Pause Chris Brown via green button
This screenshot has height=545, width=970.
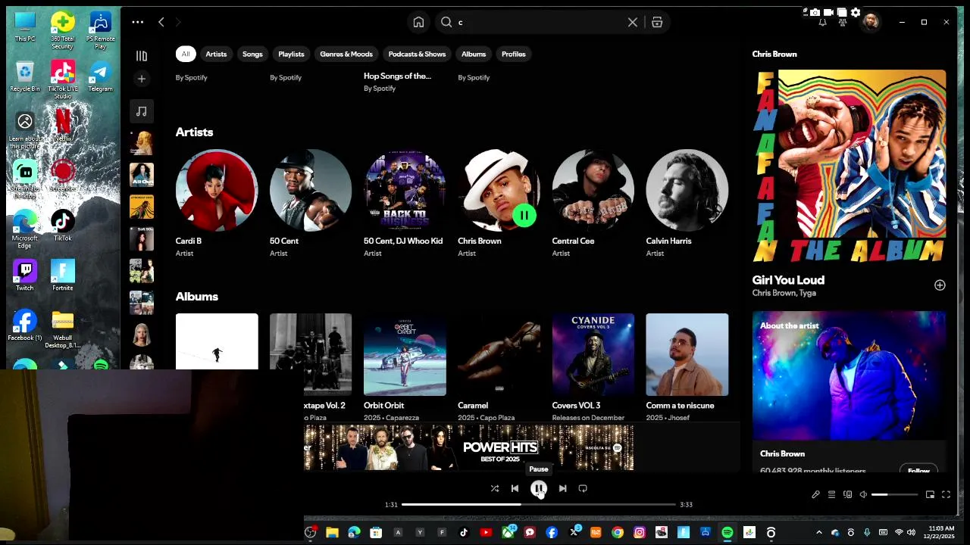pos(524,215)
